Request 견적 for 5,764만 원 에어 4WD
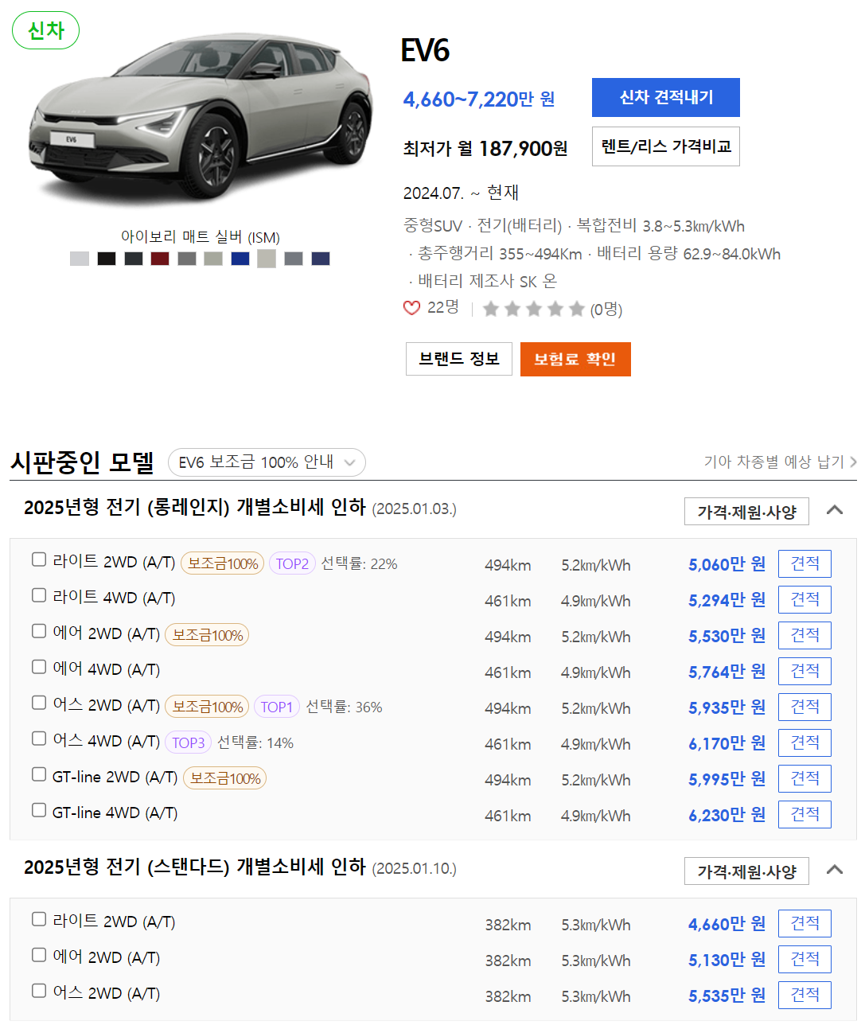861x1025 pixels. click(805, 671)
